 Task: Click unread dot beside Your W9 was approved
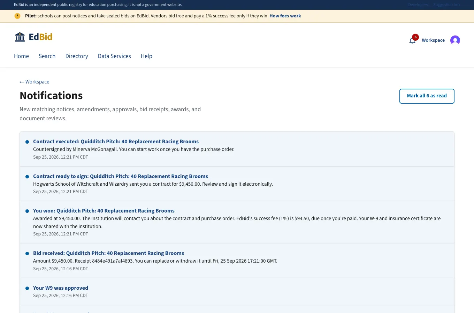[27, 288]
